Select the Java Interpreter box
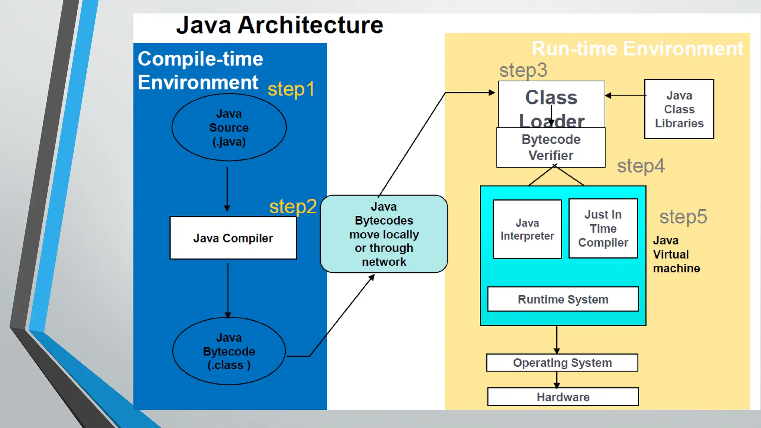The height and width of the screenshot is (428, 761). coord(527,229)
